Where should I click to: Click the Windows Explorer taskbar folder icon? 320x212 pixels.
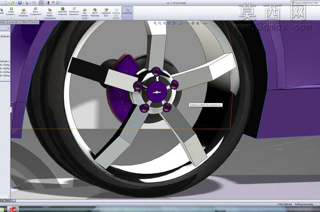pos(2,209)
